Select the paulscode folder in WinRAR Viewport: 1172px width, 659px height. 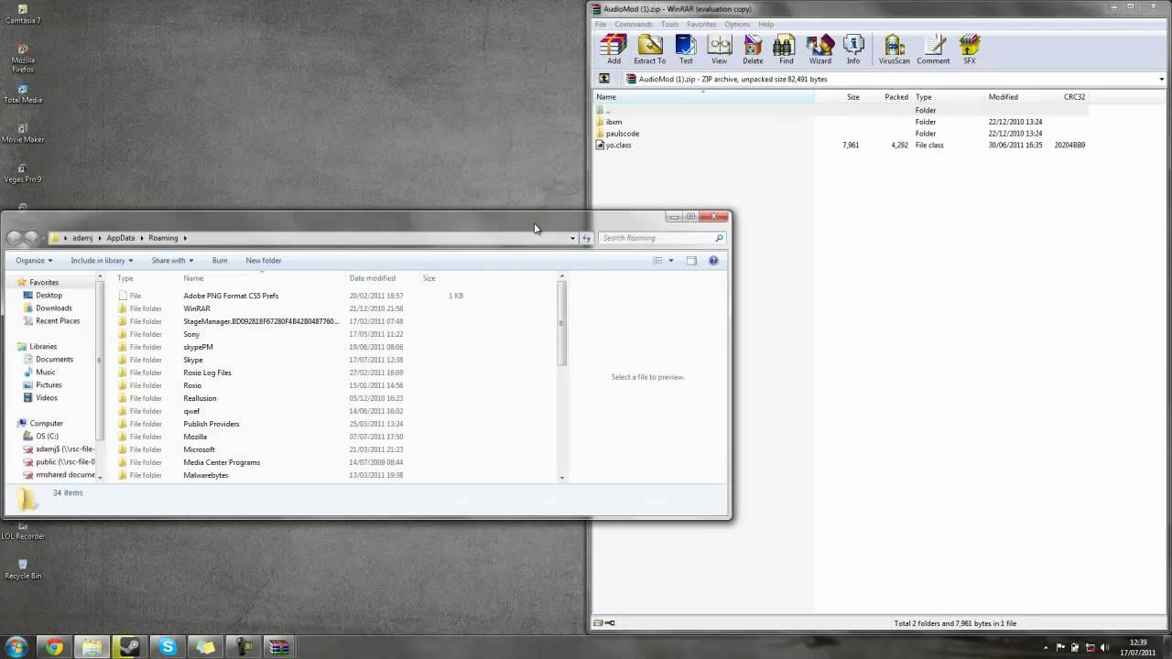coord(622,134)
